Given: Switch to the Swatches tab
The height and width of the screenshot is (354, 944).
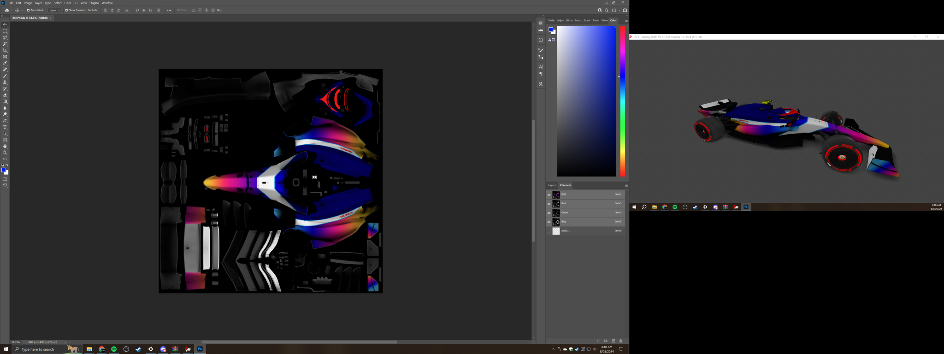Looking at the screenshot, I should 578,20.
